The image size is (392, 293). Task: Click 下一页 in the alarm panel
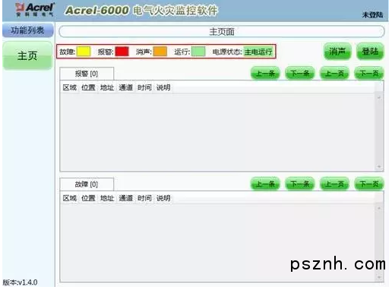pos(369,74)
